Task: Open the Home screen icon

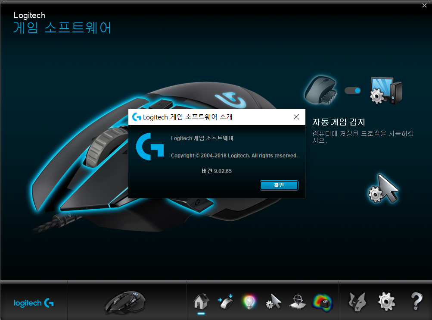Action: pyautogui.click(x=201, y=301)
